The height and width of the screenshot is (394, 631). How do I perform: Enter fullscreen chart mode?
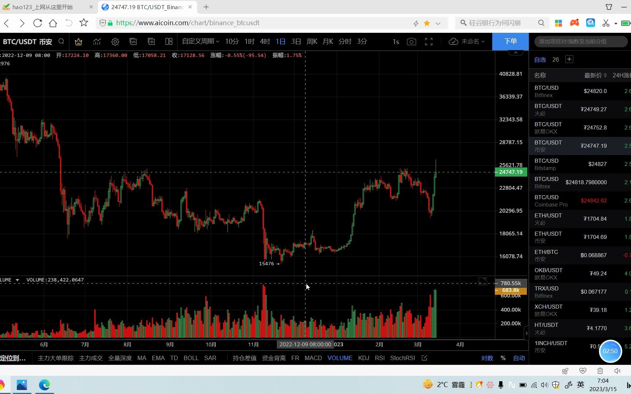(429, 42)
